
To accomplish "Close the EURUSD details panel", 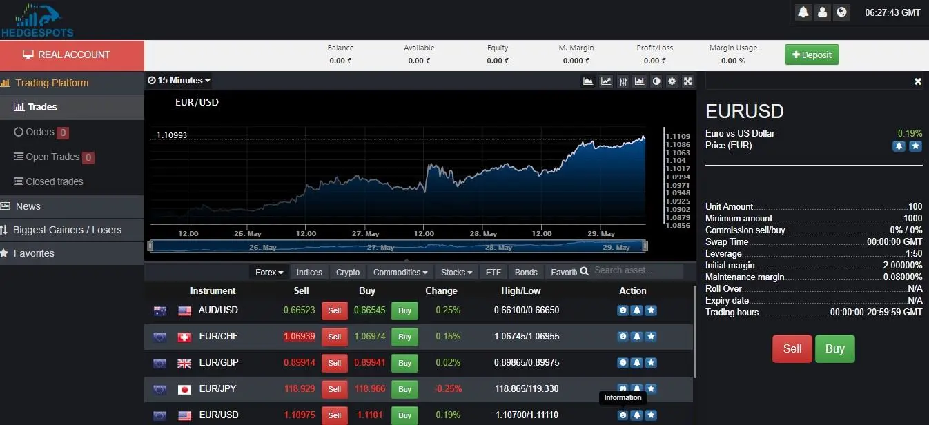I will click(918, 81).
